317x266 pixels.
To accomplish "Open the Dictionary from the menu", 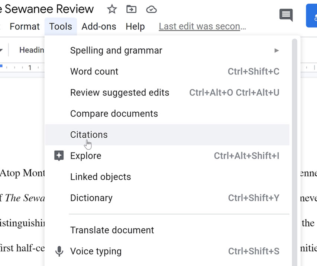I will tap(91, 198).
